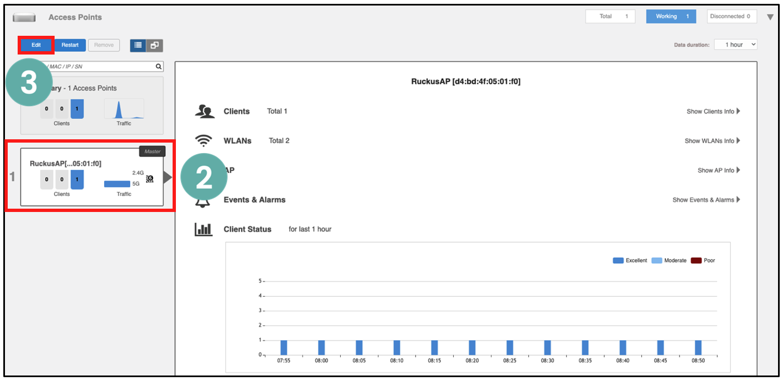Filter by Working access points
783x381 pixels.
tap(671, 17)
